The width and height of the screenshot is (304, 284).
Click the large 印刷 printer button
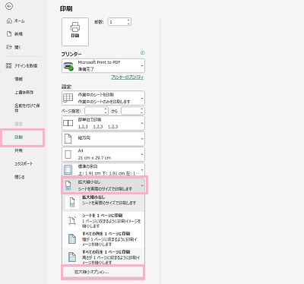tap(75, 32)
